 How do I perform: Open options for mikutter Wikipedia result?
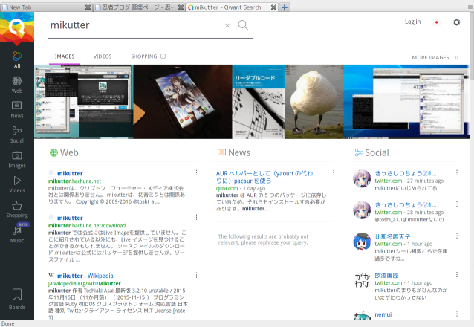(x=196, y=275)
